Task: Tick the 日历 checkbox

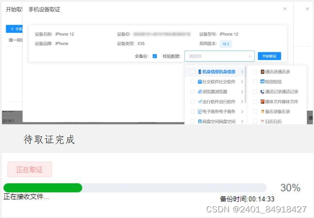Action: [x=255, y=121]
